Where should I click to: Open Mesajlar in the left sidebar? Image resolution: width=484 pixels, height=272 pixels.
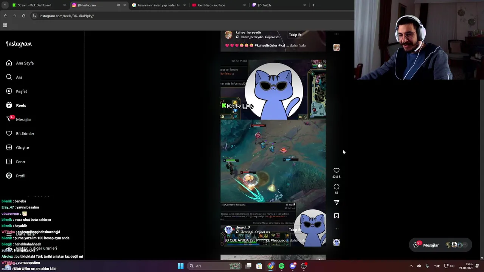tap(19, 119)
